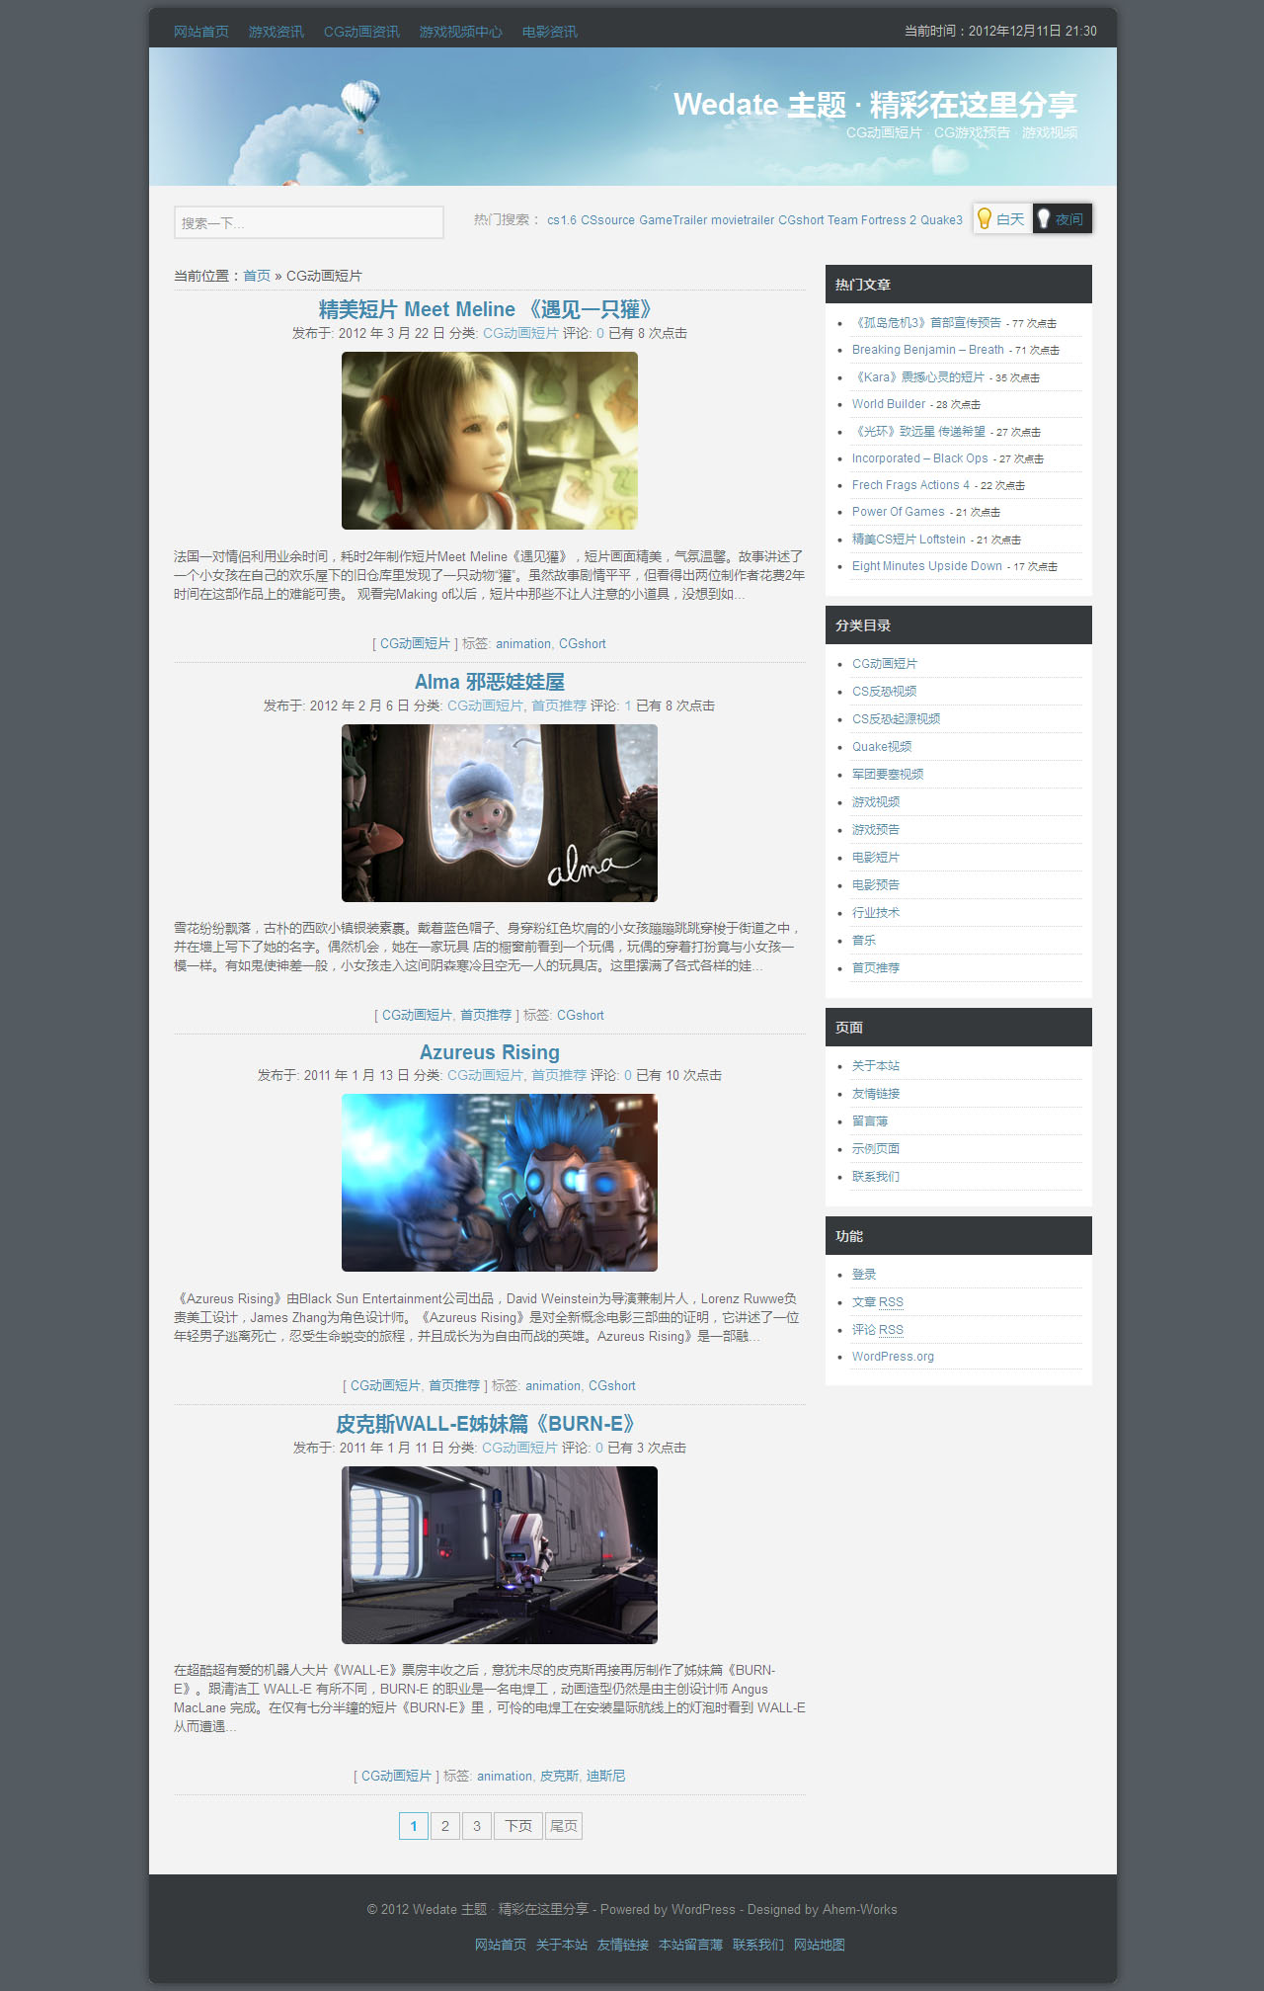Open 网站首页 in top navigation
Image resolution: width=1264 pixels, height=1991 pixels.
tap(201, 32)
